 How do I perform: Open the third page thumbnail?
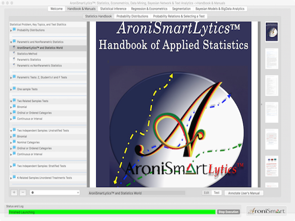271,86
